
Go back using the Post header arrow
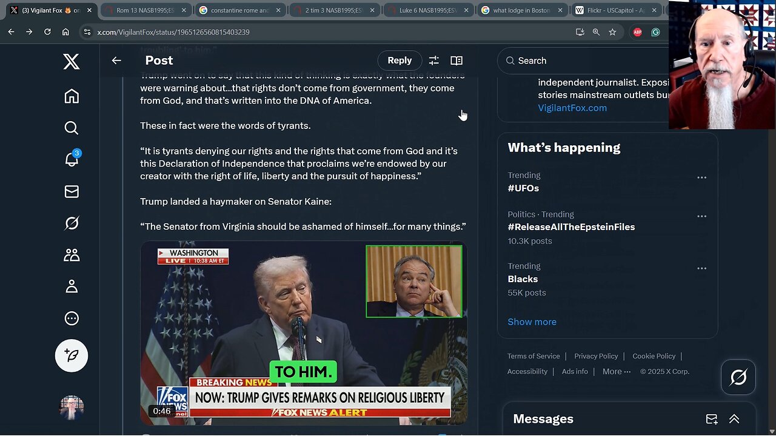116,61
